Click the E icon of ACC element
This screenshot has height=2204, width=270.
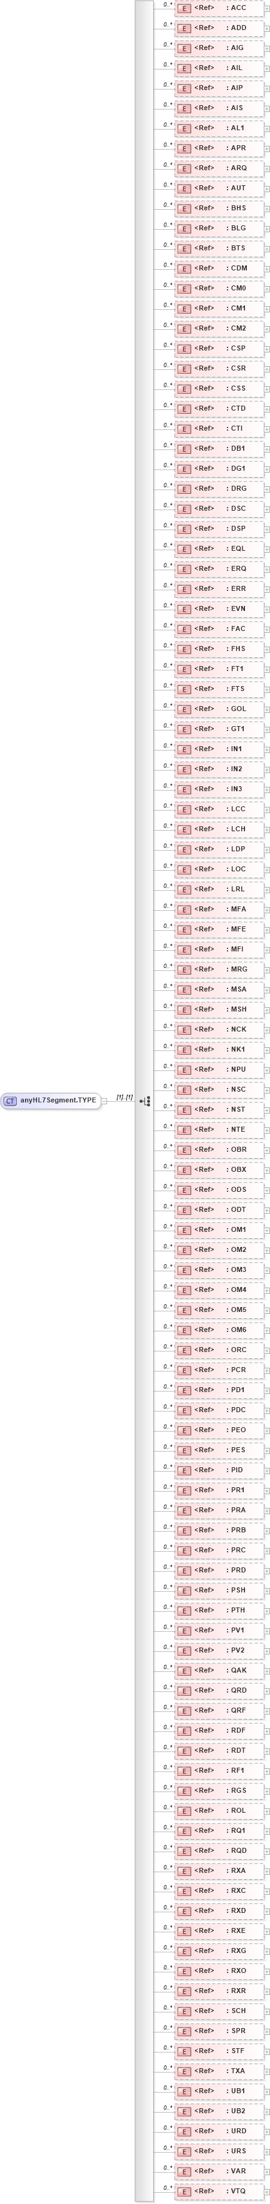point(184,9)
